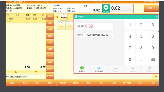This screenshot has height=92, width=164.
Task: Click the 赠送 gift button in the bottom bar
Action: pos(50,83)
